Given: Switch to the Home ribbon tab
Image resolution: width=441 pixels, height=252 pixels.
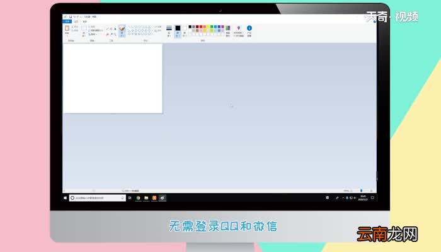Looking at the screenshot, I should 76,21.
